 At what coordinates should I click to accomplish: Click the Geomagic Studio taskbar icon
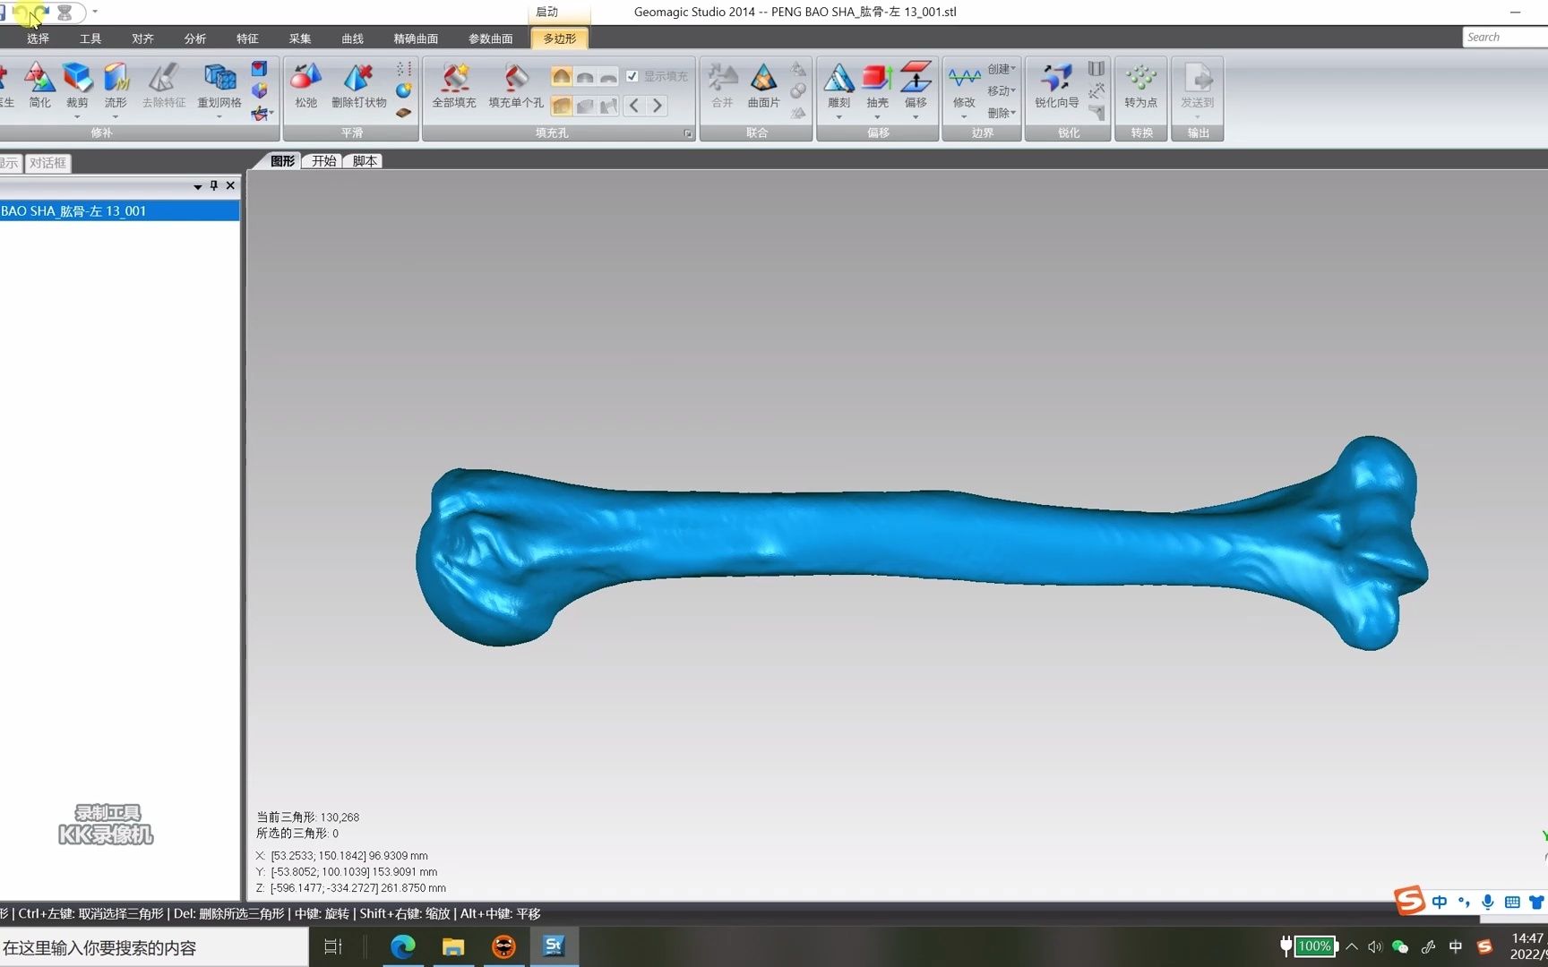pos(554,946)
